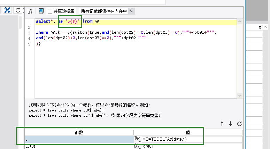
Task: Click the dpt01 value field
Action: (192, 146)
